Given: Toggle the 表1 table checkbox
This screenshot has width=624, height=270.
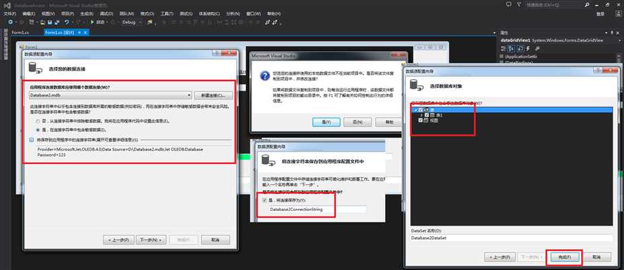Looking at the screenshot, I should click(x=427, y=115).
